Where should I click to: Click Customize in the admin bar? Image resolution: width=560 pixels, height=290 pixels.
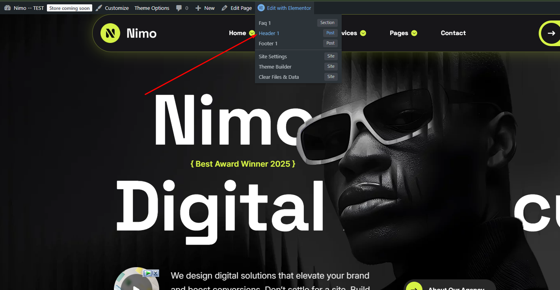(x=117, y=8)
